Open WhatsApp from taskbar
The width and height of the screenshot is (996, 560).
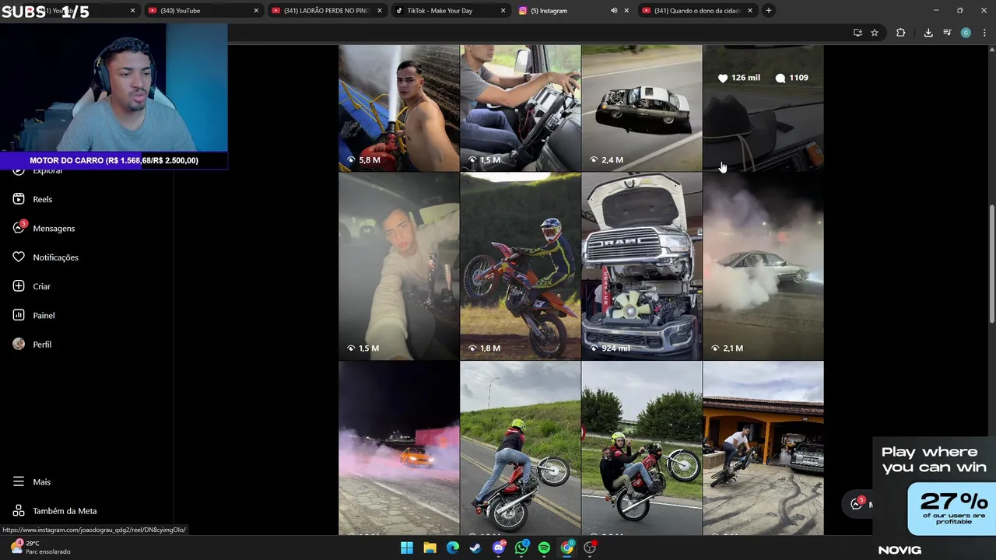(x=521, y=548)
